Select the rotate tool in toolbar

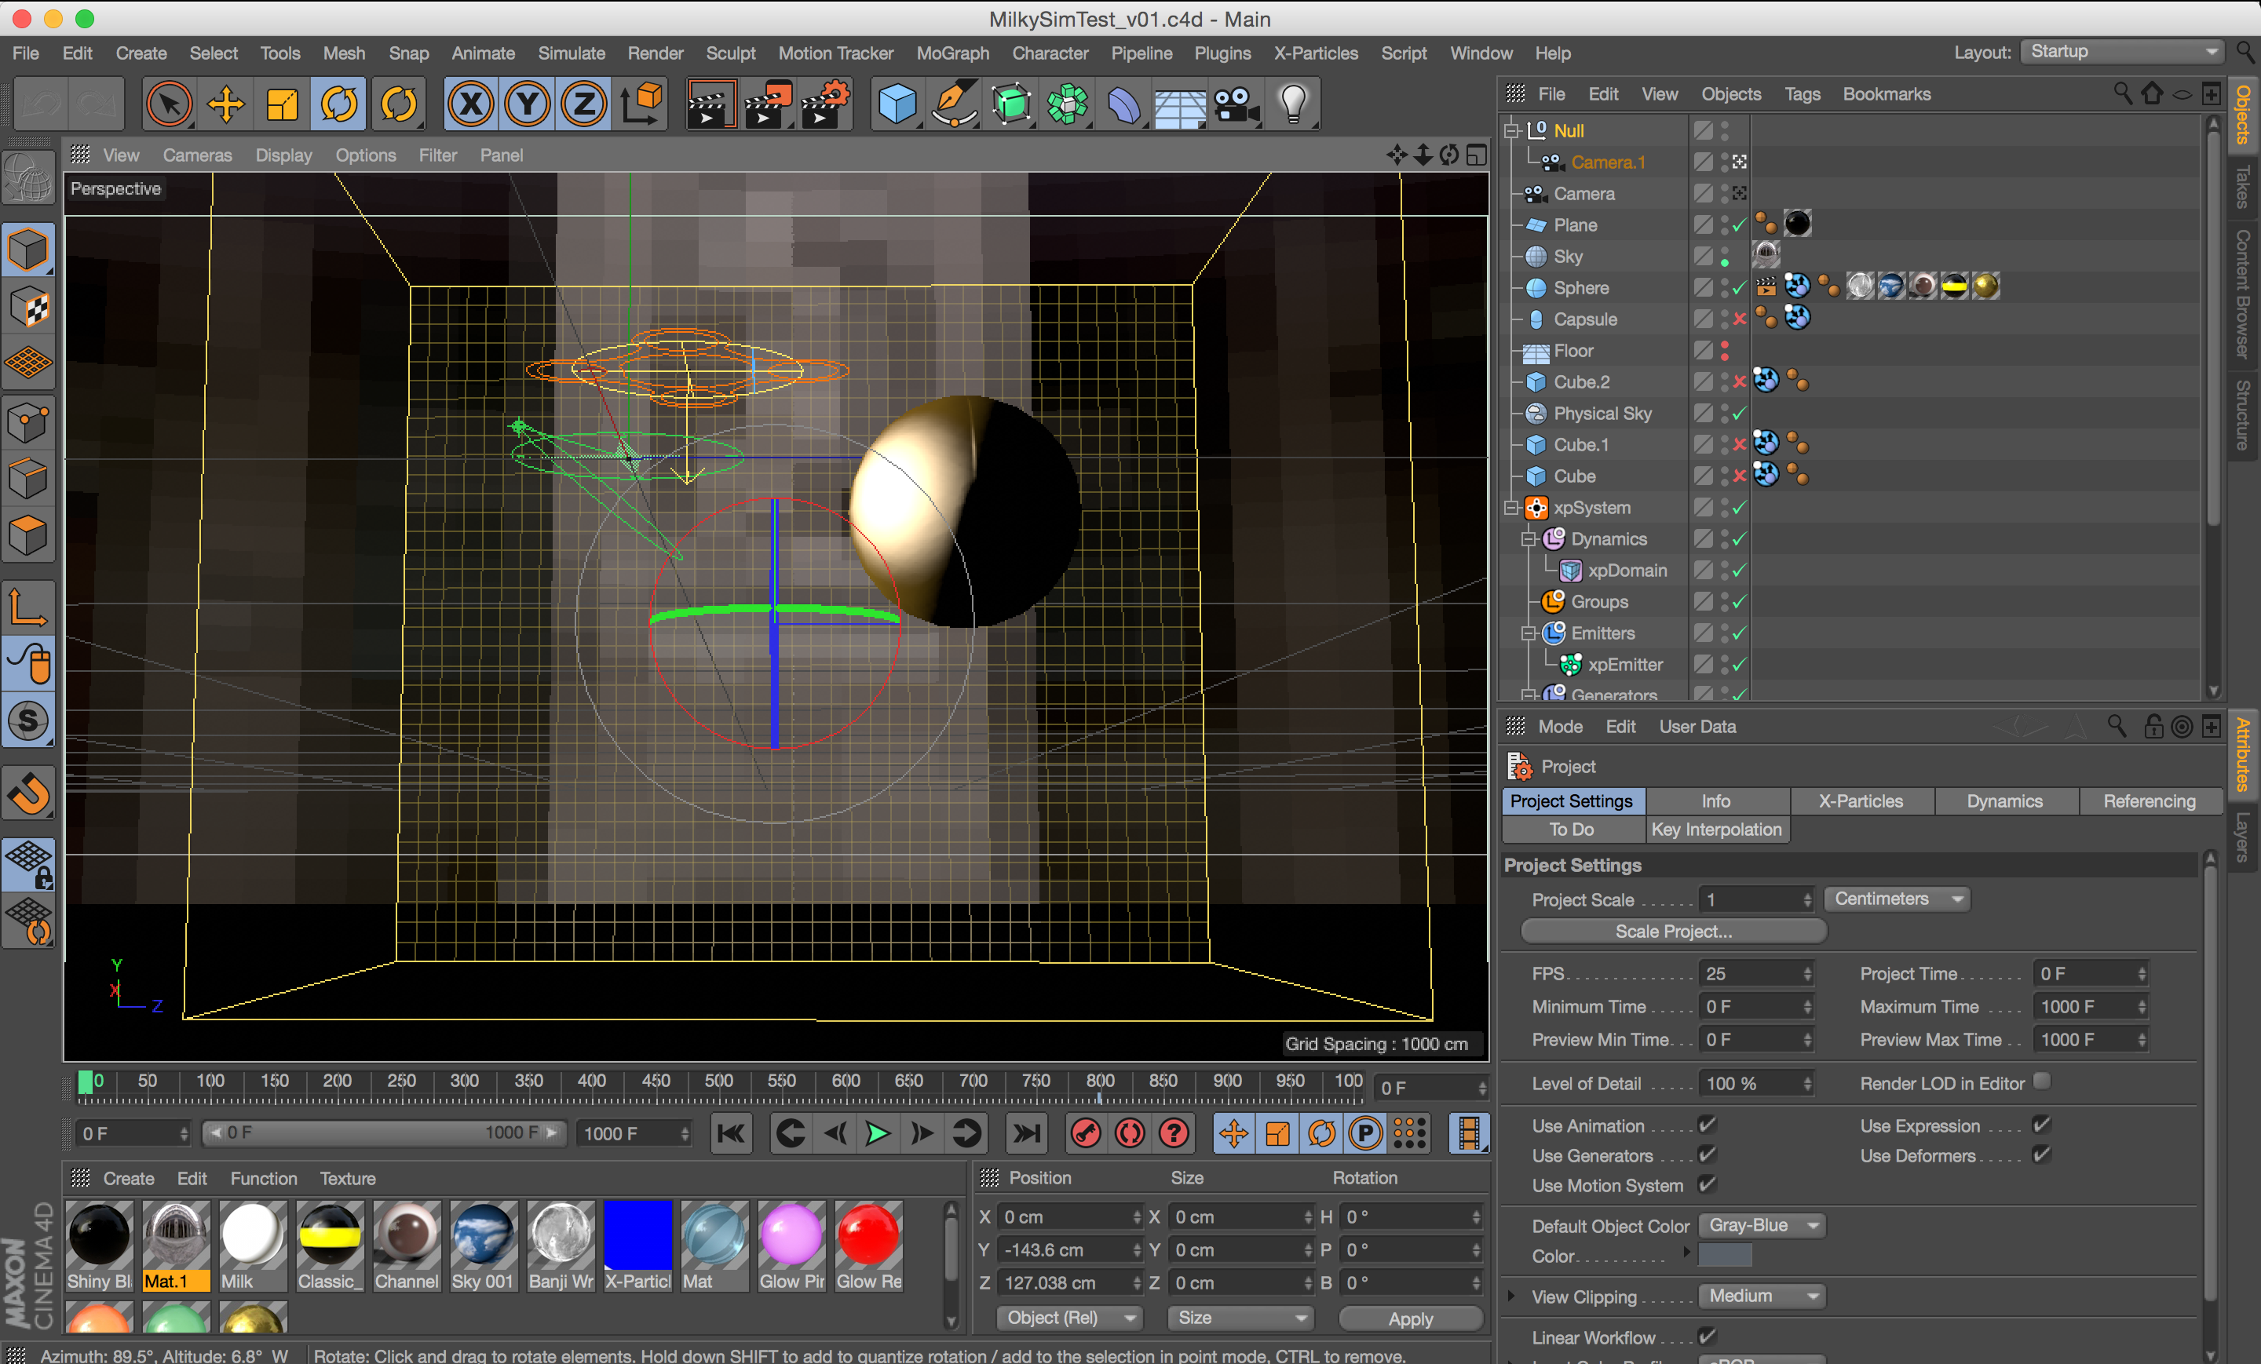click(341, 104)
